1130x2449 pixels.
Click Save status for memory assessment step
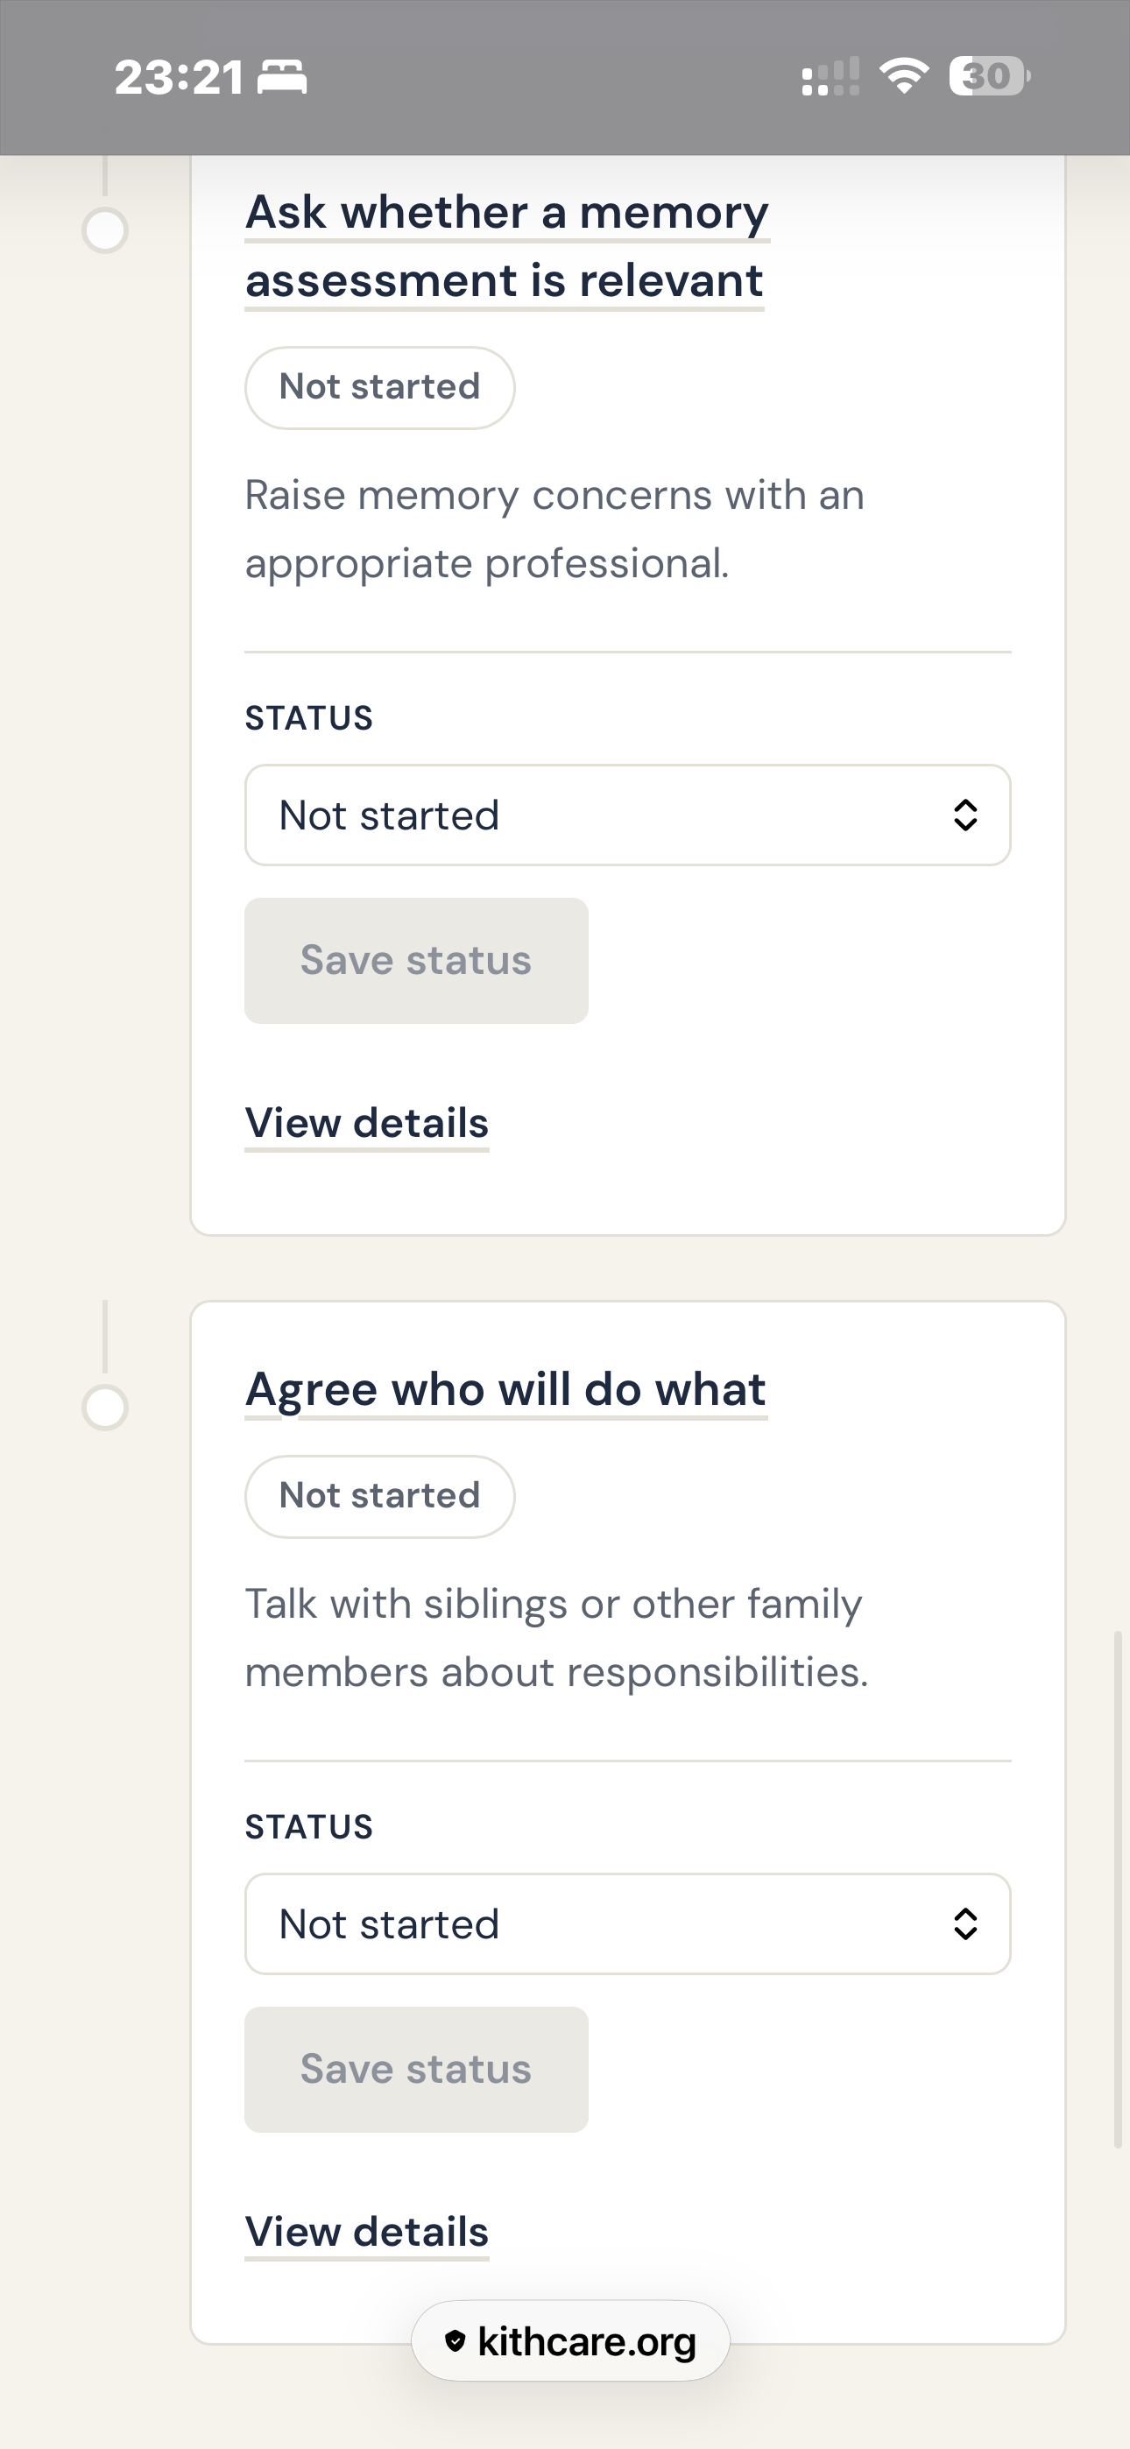[417, 960]
